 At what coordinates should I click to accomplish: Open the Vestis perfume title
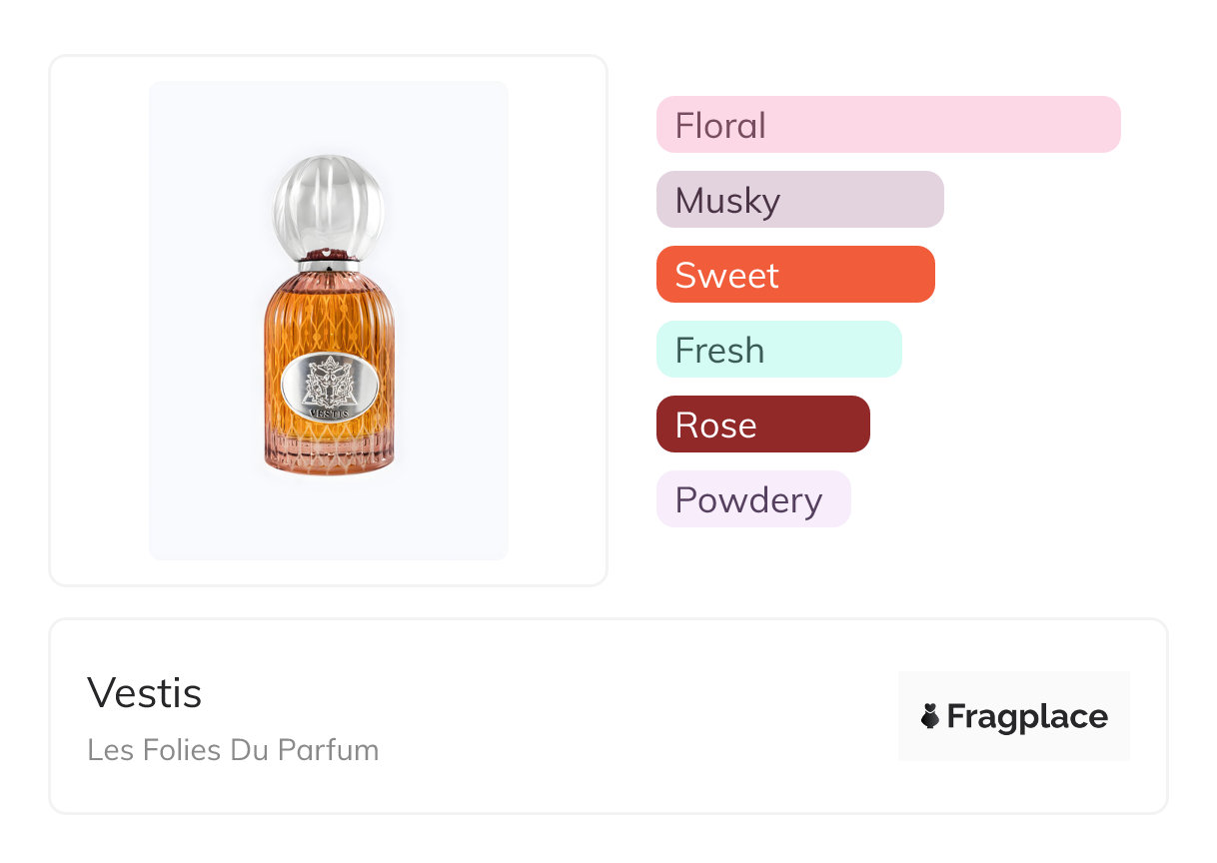pos(145,693)
